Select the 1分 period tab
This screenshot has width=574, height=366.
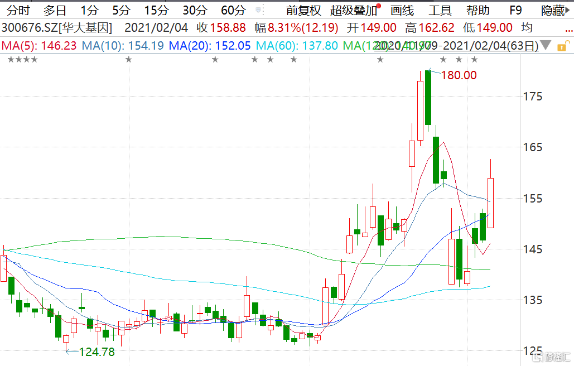pyautogui.click(x=89, y=10)
